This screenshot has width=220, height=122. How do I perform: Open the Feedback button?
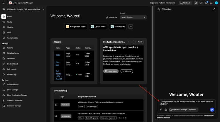coord(185,3)
